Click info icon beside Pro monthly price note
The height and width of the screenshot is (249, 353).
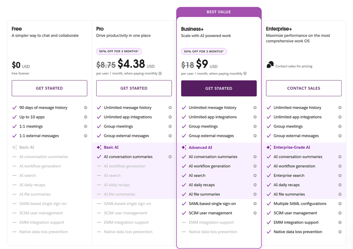[x=160, y=74]
